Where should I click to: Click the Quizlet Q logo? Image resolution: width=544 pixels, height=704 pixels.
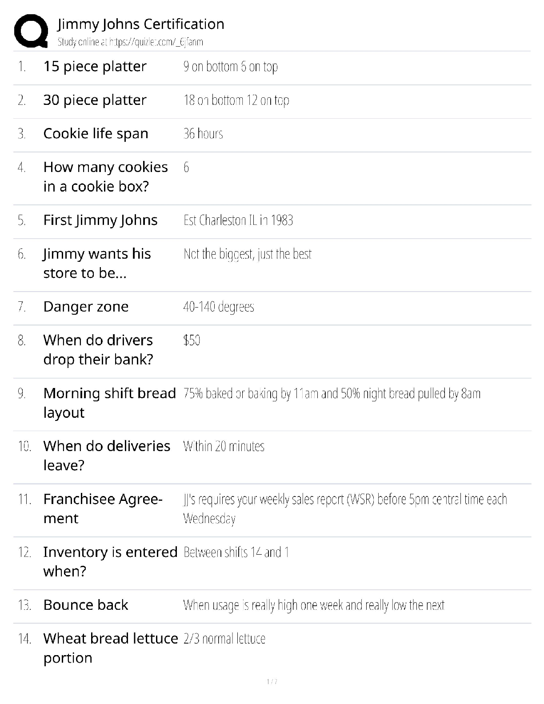click(x=31, y=31)
